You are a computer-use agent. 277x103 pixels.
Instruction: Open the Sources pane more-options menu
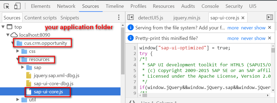point(119,18)
